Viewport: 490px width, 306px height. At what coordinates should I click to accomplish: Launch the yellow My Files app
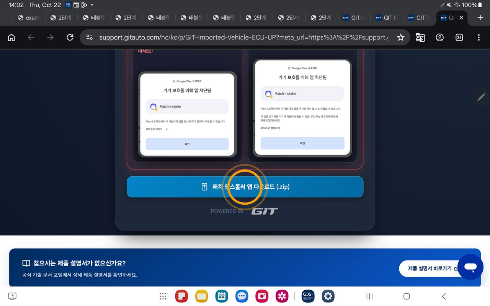pos(201,296)
